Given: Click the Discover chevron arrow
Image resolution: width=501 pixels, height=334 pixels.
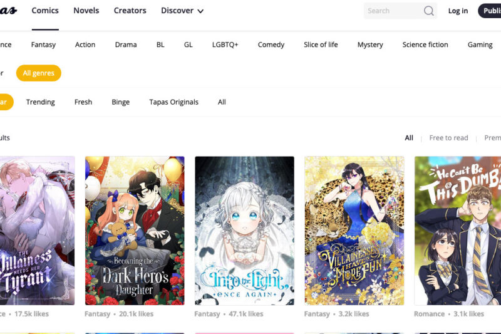Looking at the screenshot, I should click(200, 11).
